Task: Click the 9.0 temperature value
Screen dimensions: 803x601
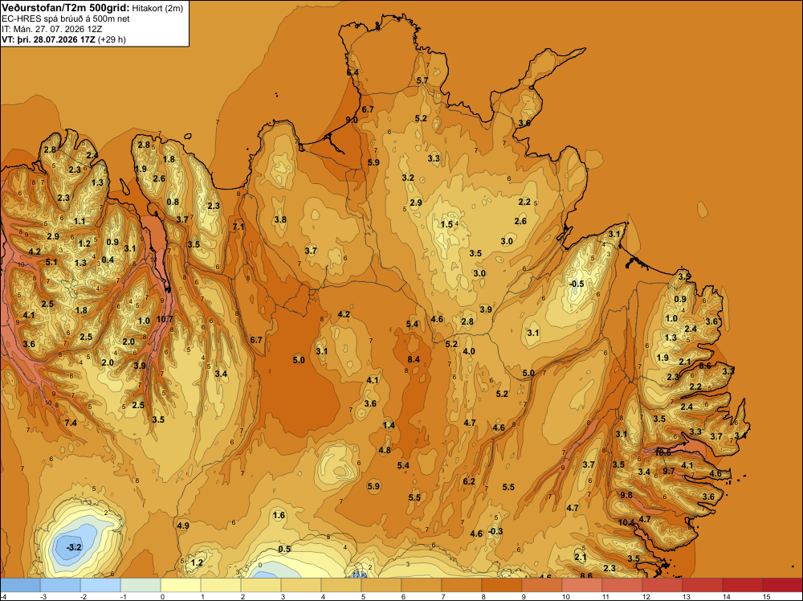Action: click(352, 120)
